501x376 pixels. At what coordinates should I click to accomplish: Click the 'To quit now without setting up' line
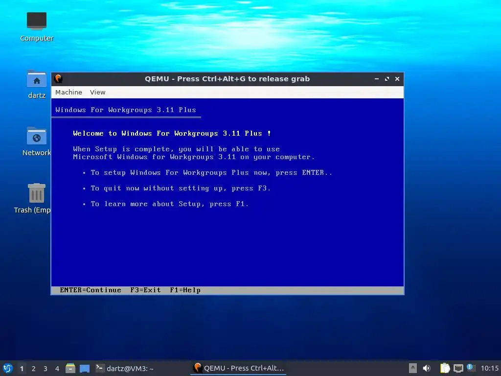tap(181, 188)
